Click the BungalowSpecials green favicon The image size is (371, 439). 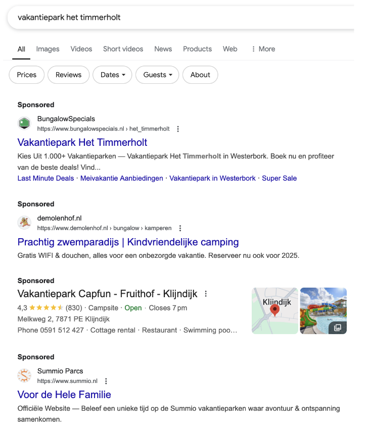tap(24, 123)
